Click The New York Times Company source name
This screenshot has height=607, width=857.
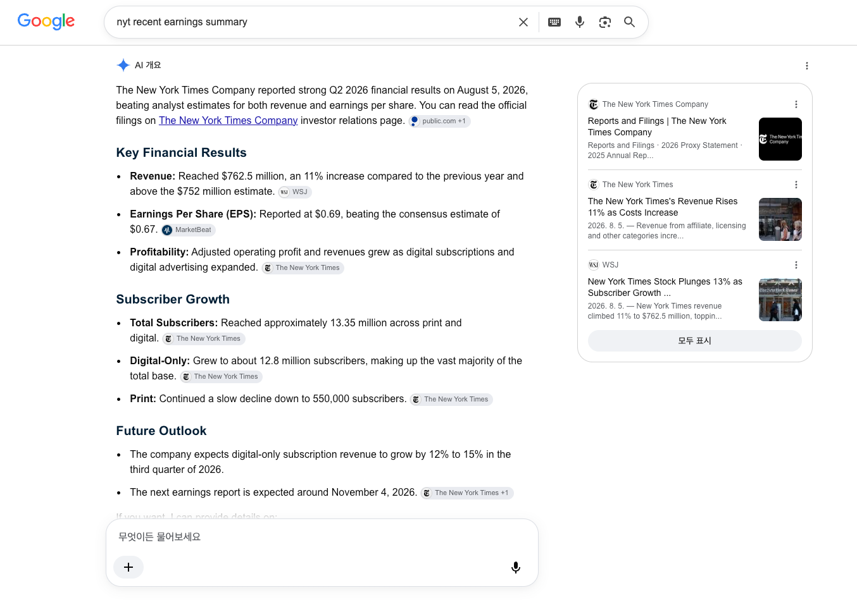click(x=655, y=104)
